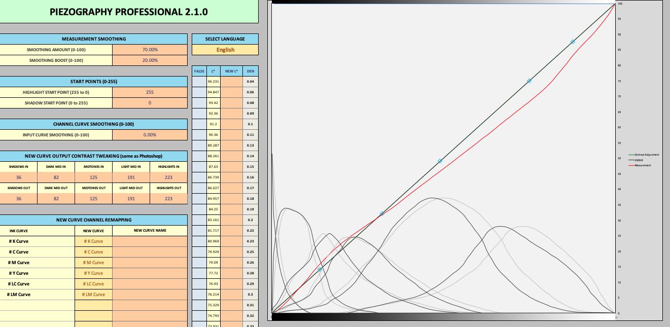
Task: Select L* cell reading 96.231
Action: [x=214, y=82]
